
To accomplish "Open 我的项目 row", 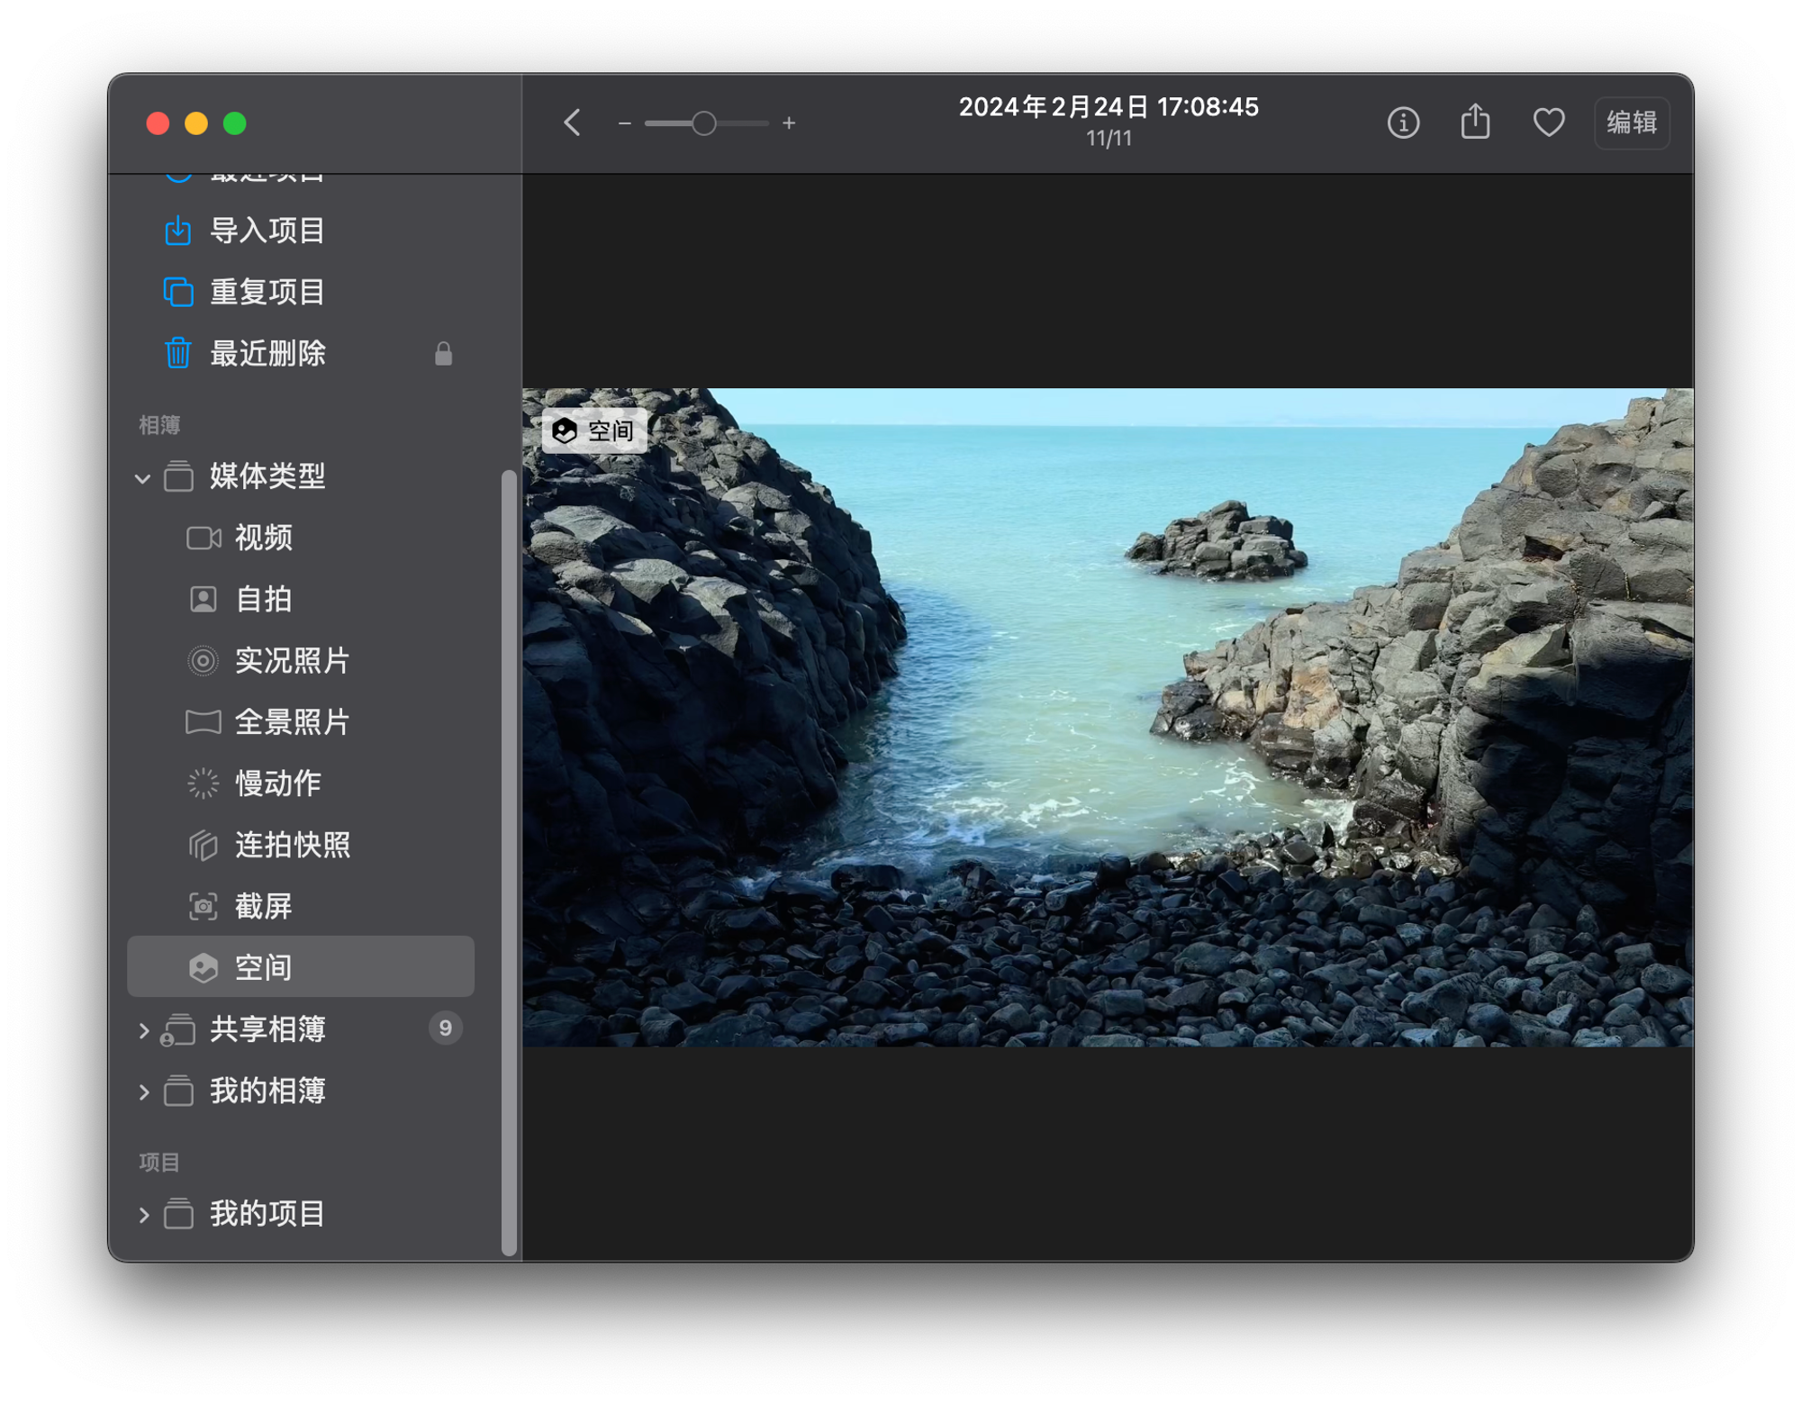I will [x=301, y=1213].
